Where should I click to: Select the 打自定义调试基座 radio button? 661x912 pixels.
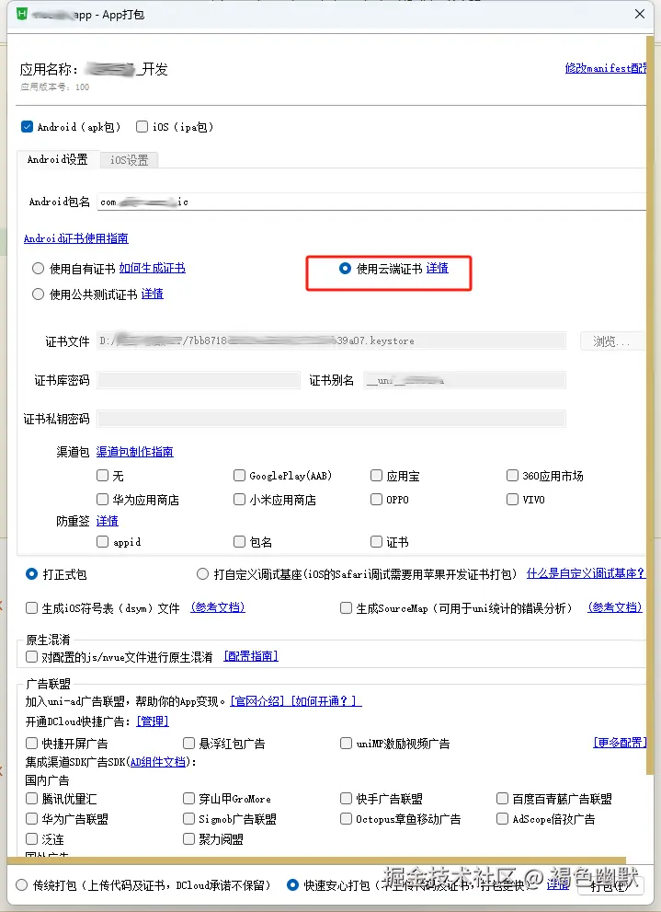(x=203, y=574)
